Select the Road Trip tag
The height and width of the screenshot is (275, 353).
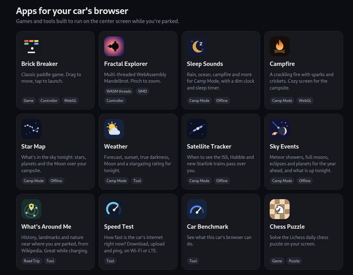click(x=31, y=261)
